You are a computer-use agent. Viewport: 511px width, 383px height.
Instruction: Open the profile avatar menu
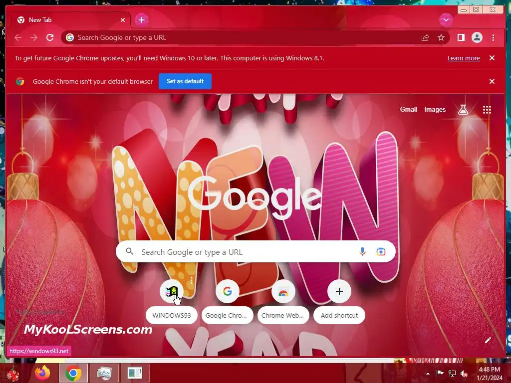tap(477, 37)
